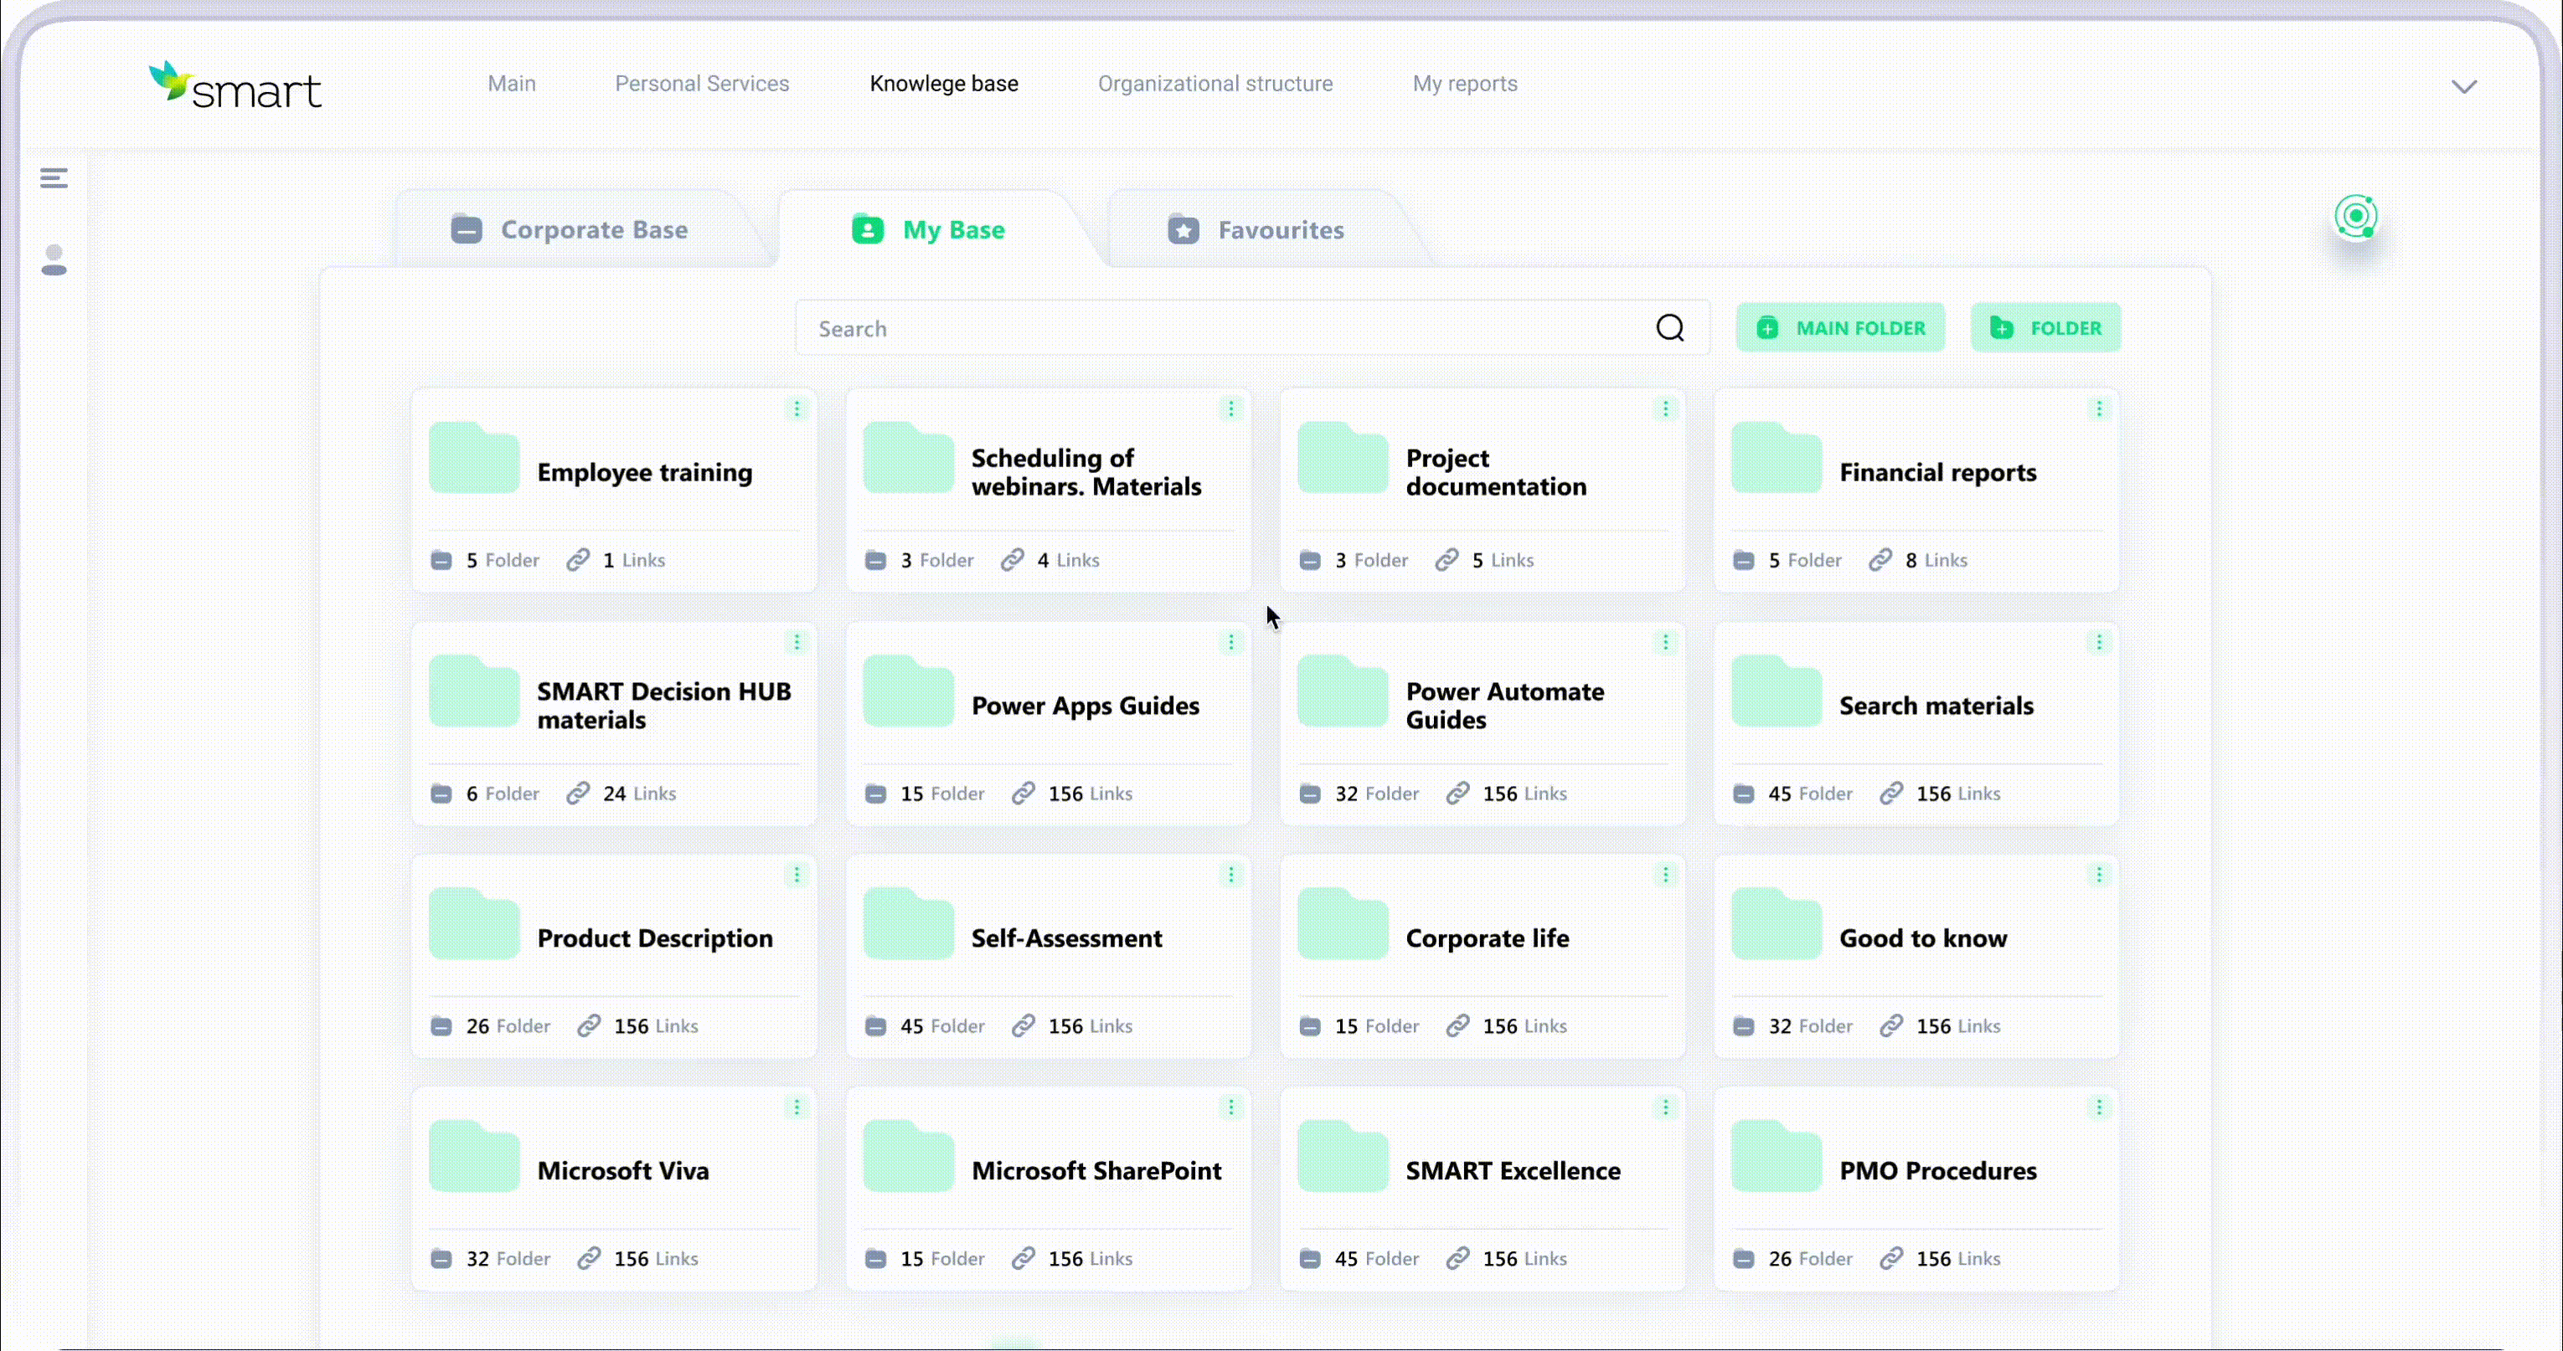Image resolution: width=2563 pixels, height=1351 pixels.
Task: Click the search magnifier icon
Action: 1669,328
